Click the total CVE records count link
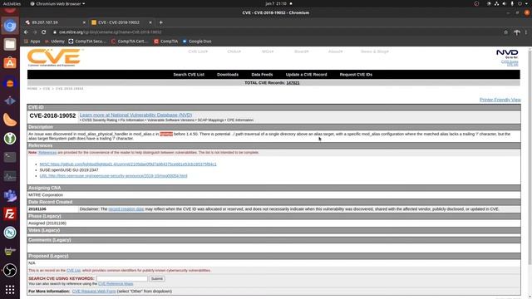 click(293, 83)
